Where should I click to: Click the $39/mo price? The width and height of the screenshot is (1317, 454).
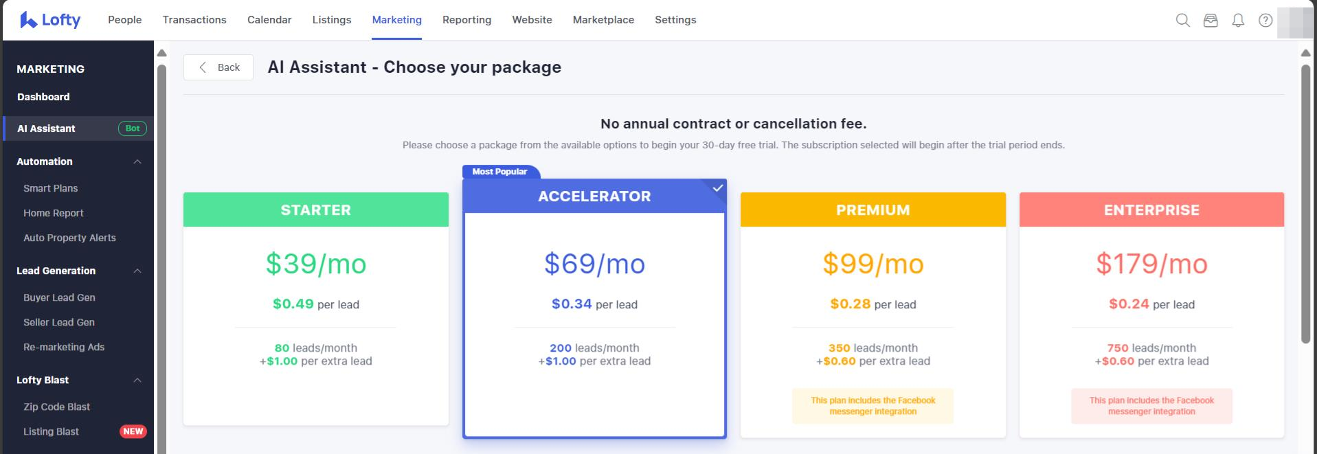316,264
